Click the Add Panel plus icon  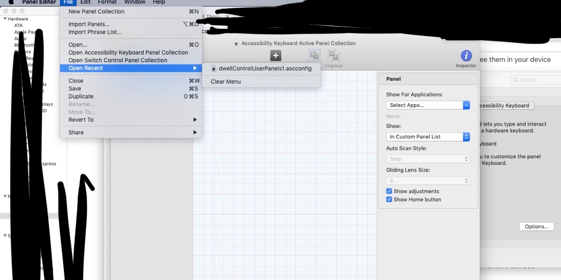pyautogui.click(x=275, y=56)
